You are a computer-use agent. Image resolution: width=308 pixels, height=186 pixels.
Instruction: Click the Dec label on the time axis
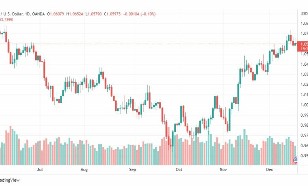coord(269,169)
